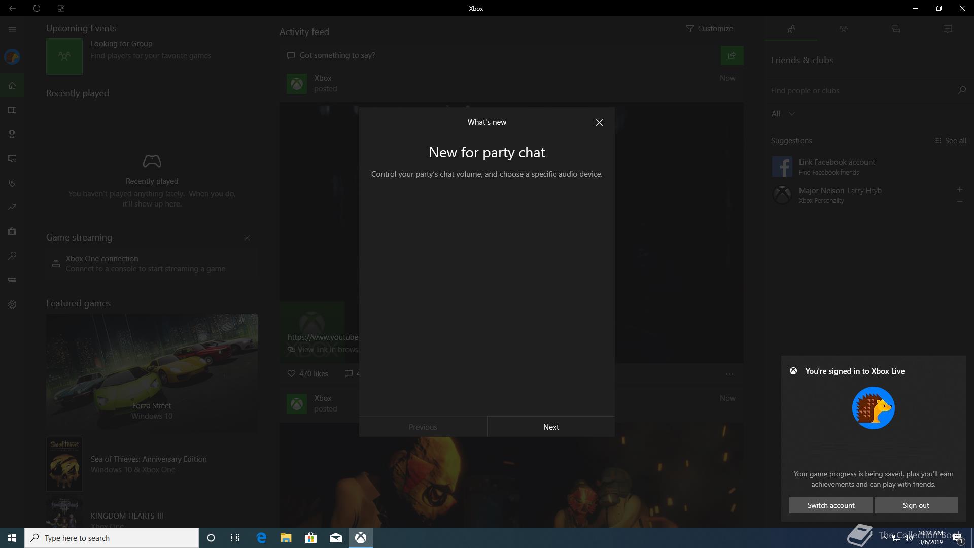
Task: Click the search magnifier in Find people or clubs
Action: coord(961,90)
